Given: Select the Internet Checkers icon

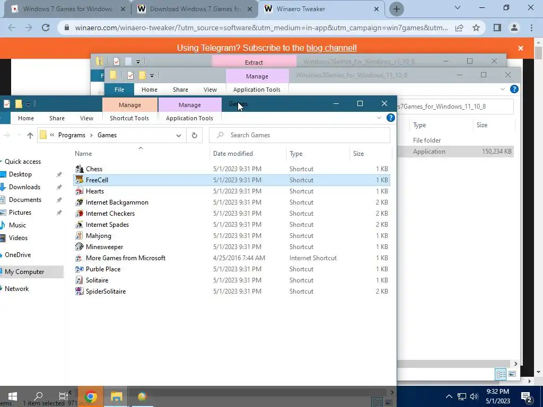Looking at the screenshot, I should [80, 213].
